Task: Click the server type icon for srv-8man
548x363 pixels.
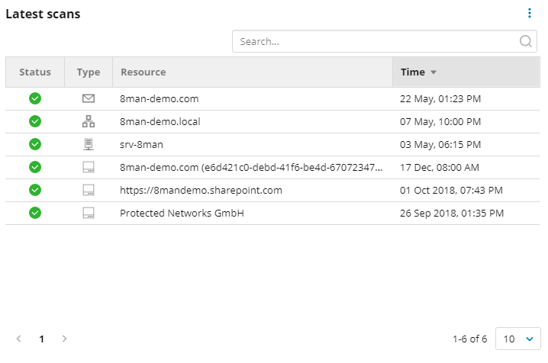Action: [x=89, y=144]
